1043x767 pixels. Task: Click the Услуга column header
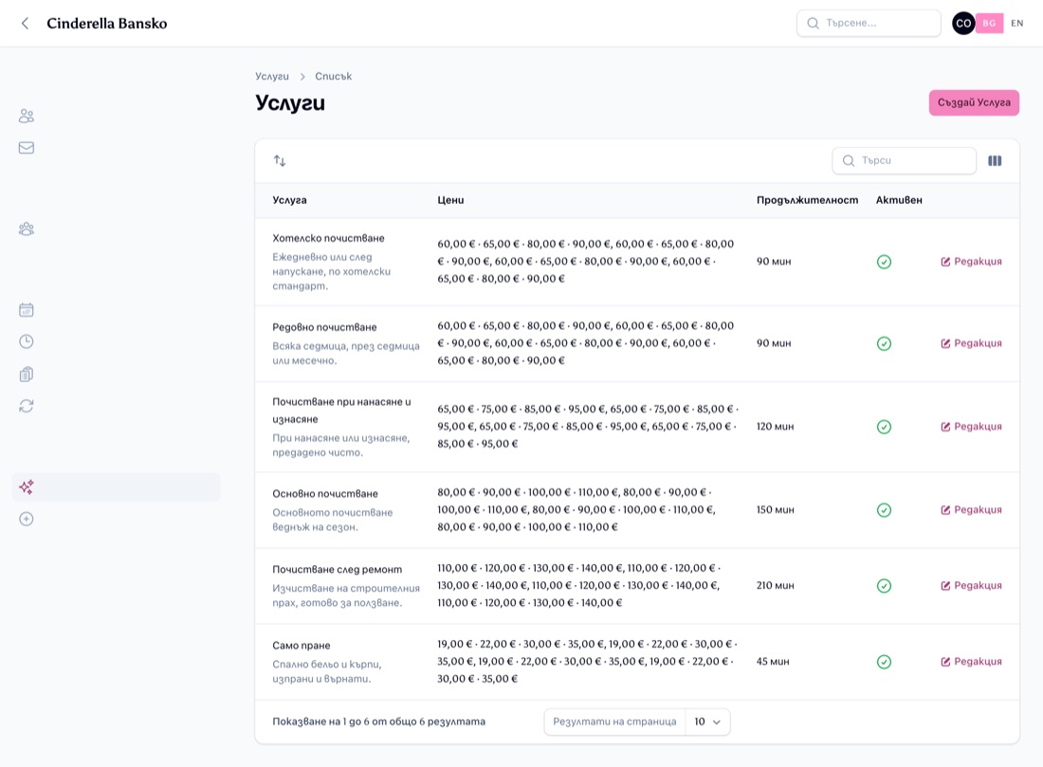point(289,200)
